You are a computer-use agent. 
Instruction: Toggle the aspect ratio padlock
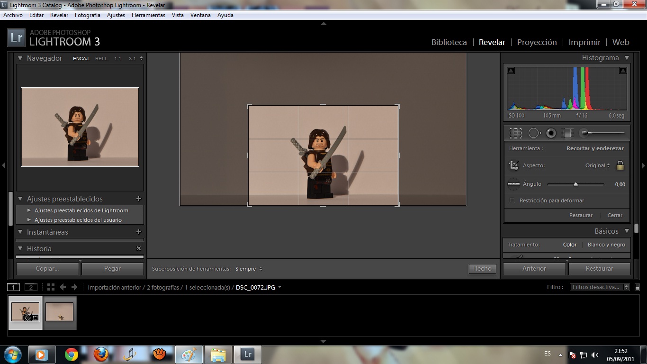[x=620, y=165]
